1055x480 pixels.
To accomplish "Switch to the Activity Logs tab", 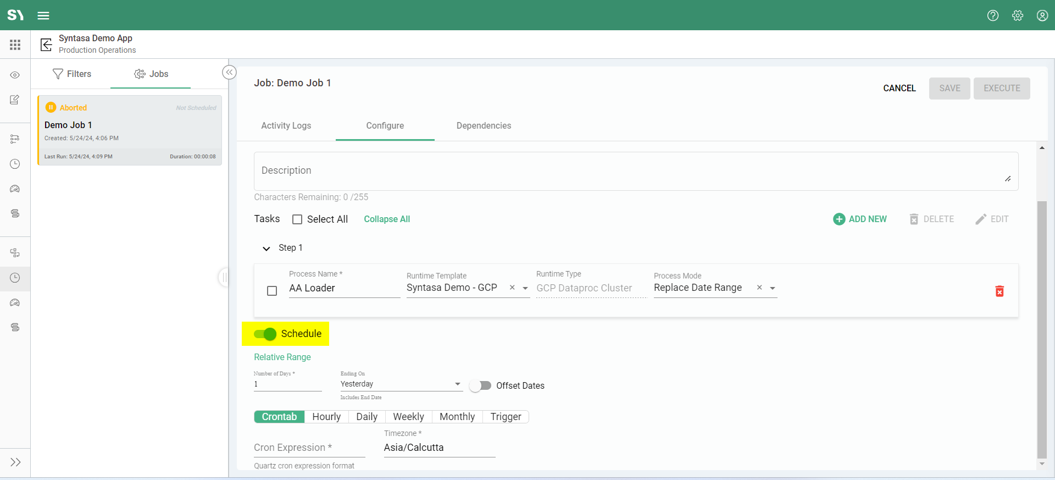I will coord(286,125).
